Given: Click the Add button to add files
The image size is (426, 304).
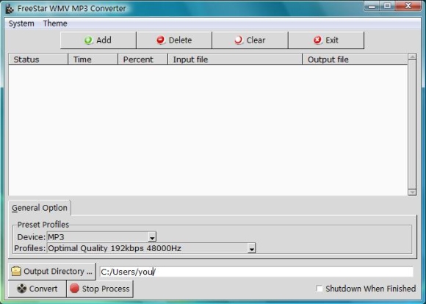Looking at the screenshot, I should click(x=98, y=40).
